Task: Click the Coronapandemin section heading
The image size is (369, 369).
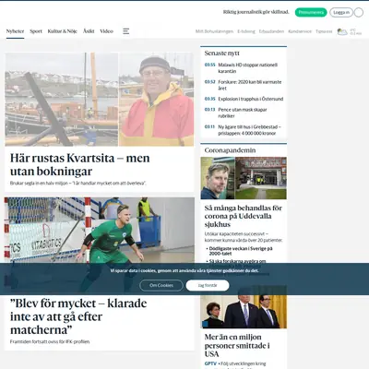Action: (x=230, y=150)
